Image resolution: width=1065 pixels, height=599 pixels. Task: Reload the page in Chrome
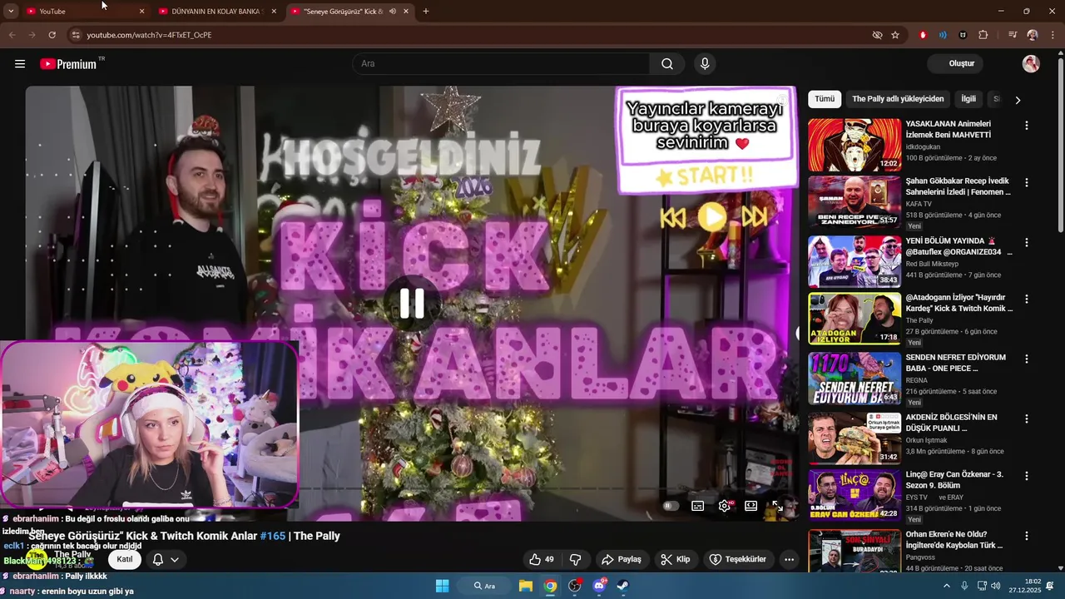[52, 35]
